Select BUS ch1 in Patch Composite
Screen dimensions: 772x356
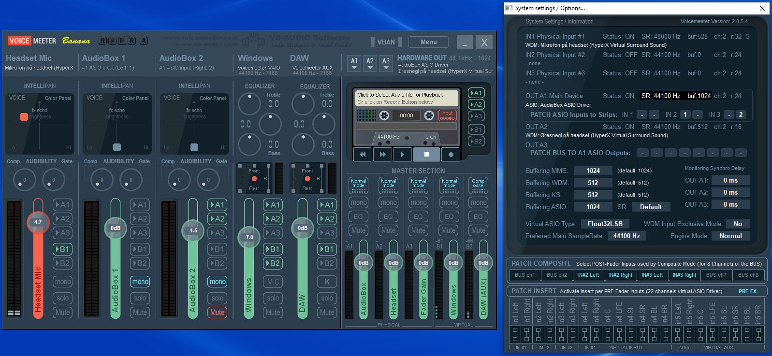point(524,275)
